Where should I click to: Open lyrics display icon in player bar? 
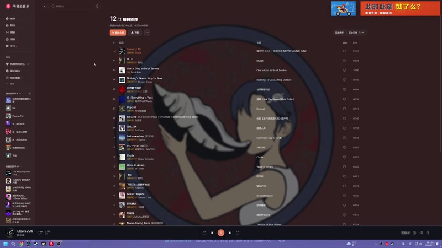tap(421, 233)
